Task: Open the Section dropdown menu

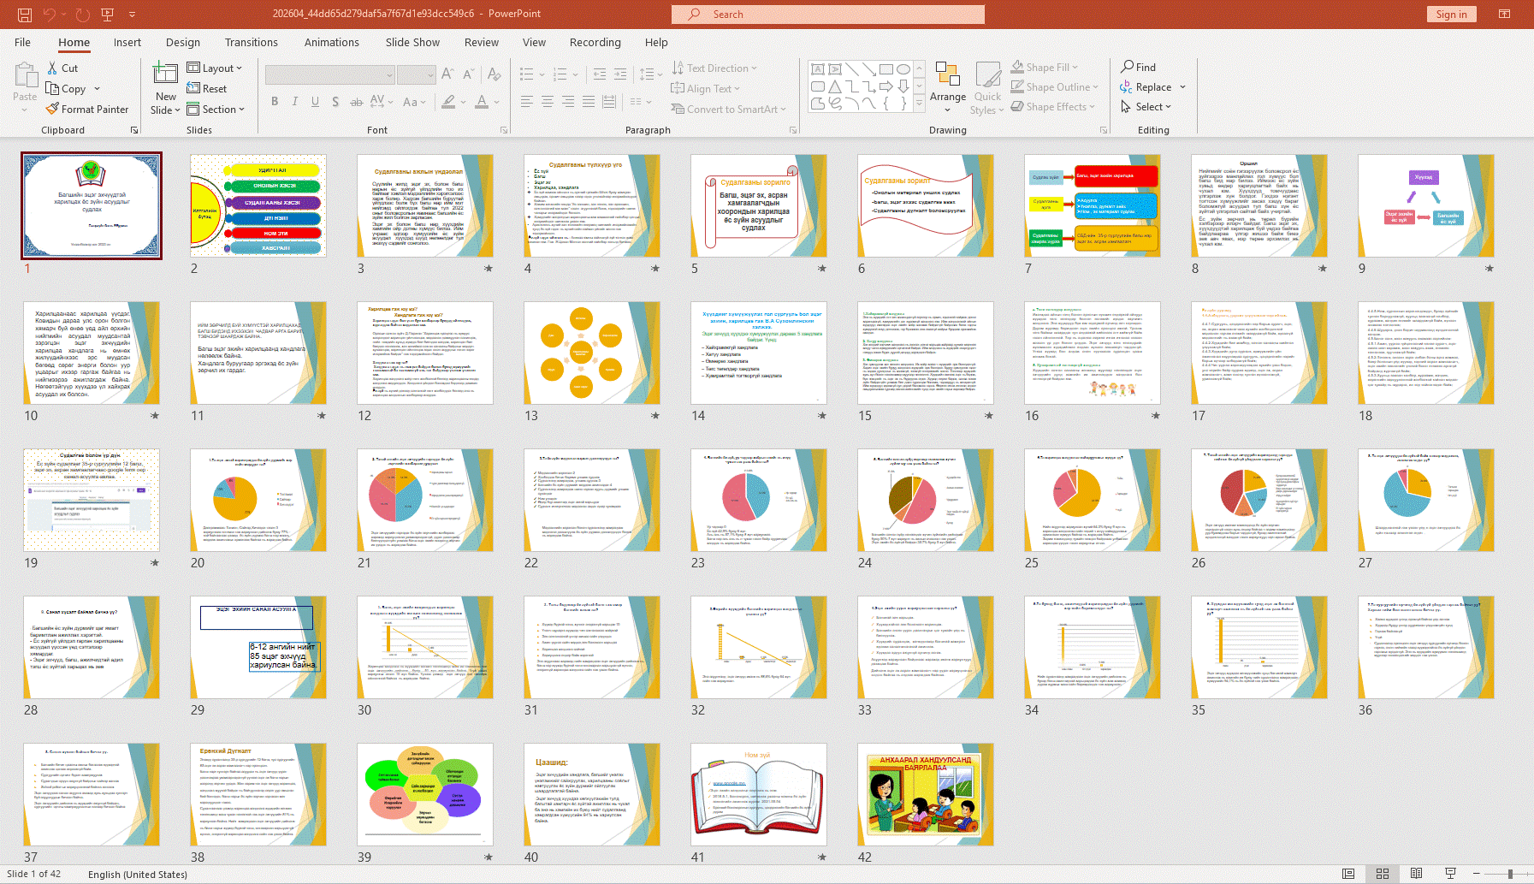Action: tap(216, 110)
